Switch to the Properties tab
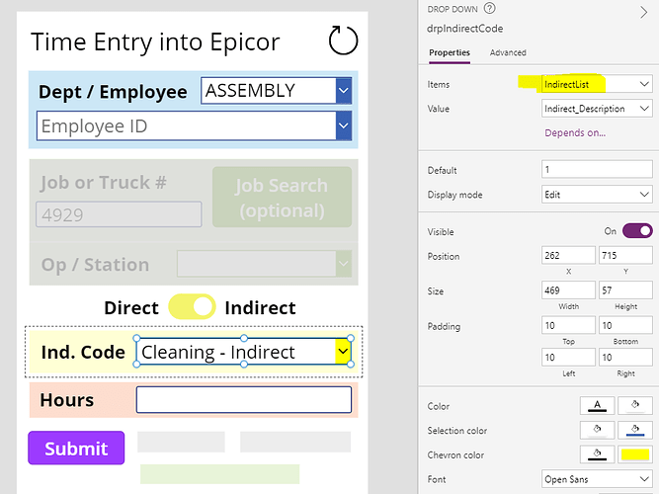 click(450, 52)
